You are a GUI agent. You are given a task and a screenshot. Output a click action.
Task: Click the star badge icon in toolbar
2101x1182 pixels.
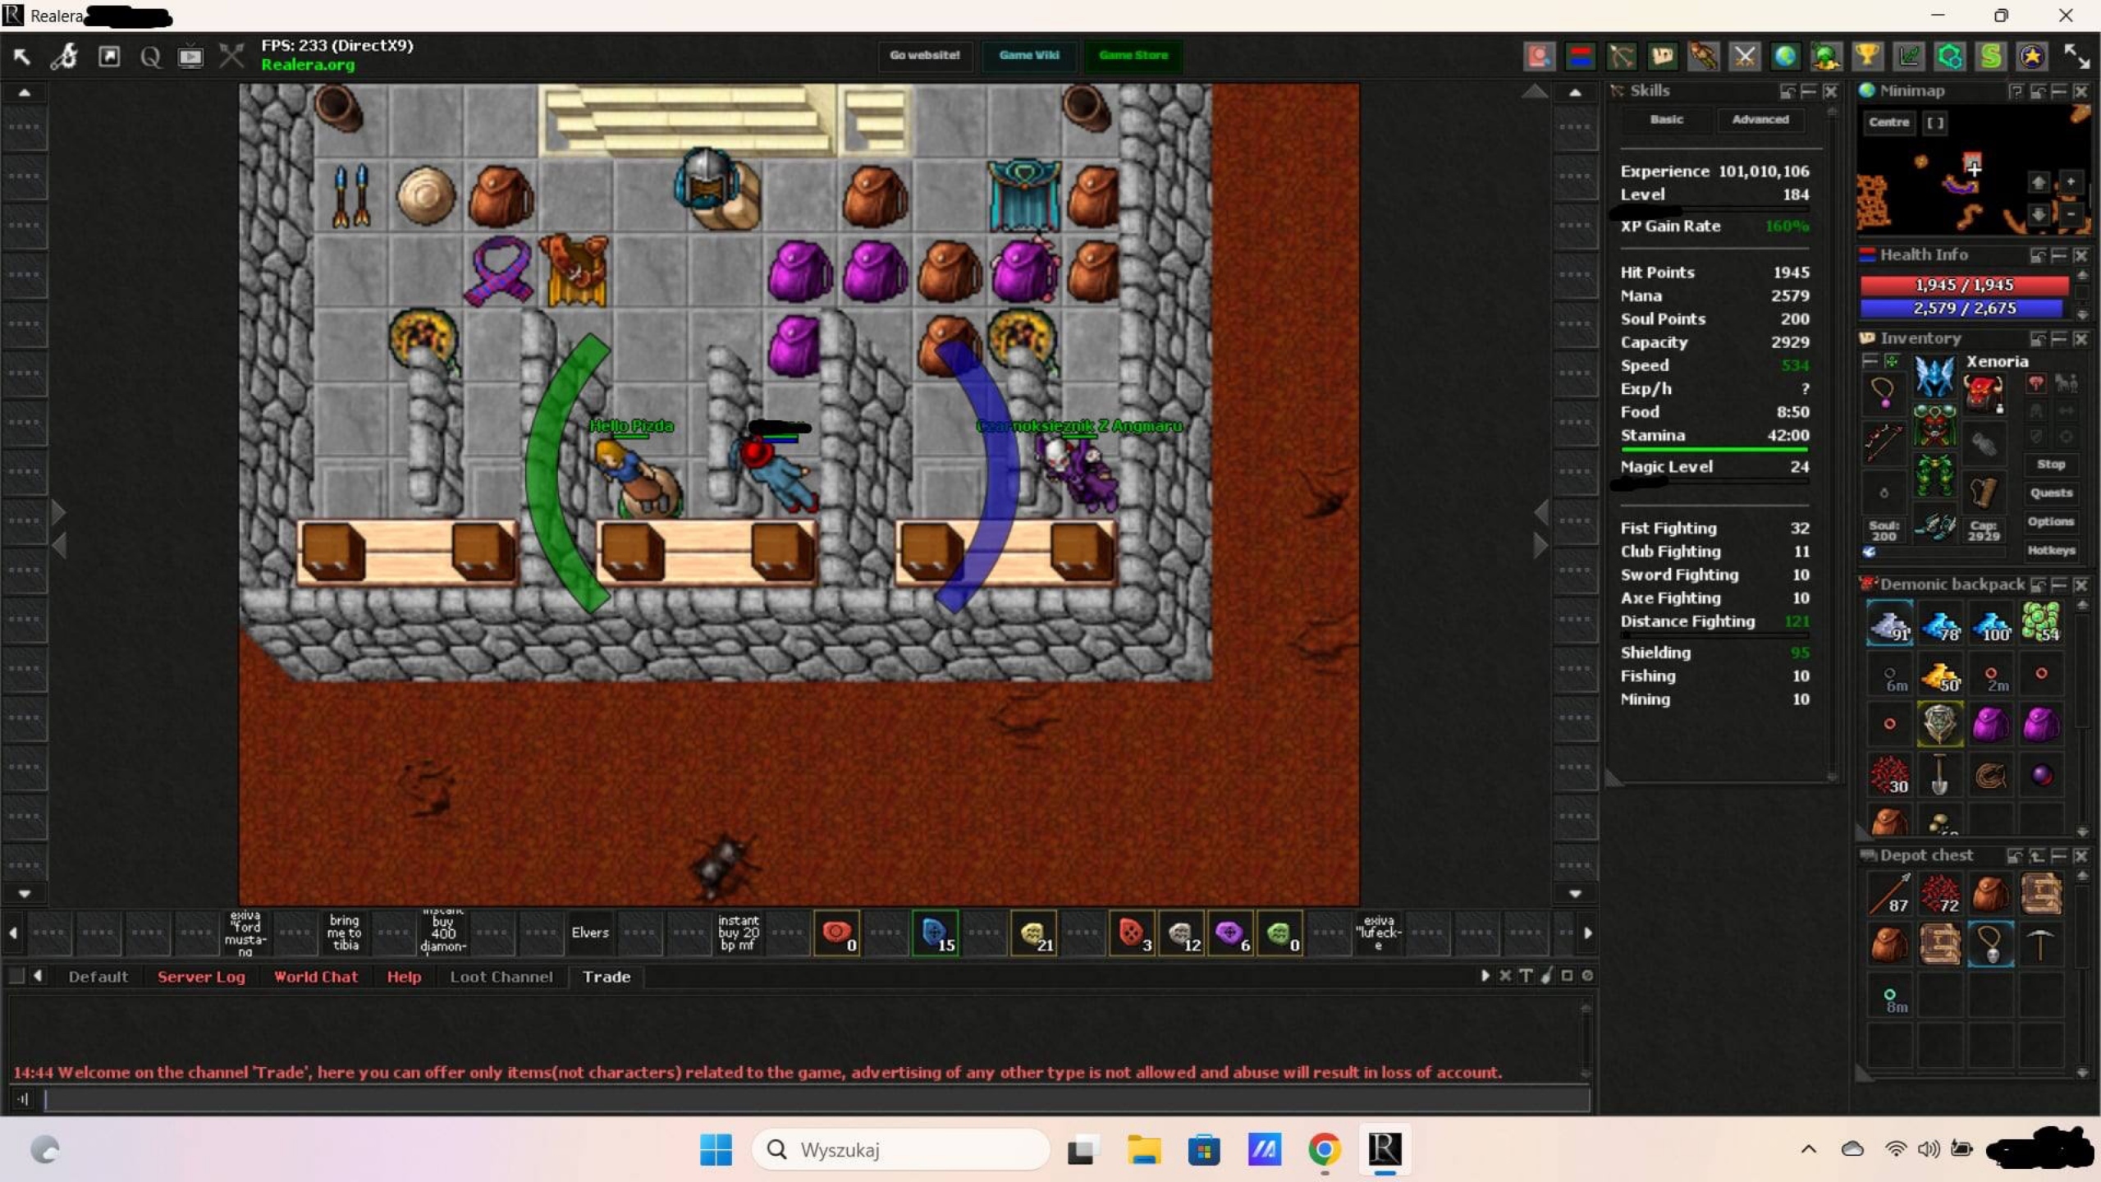coord(2031,56)
